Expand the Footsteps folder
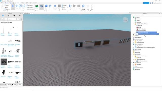162x91 pixels. pos(134,64)
